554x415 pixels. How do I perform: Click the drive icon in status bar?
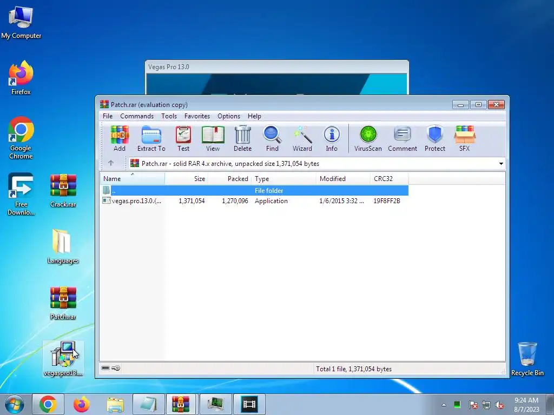105,368
